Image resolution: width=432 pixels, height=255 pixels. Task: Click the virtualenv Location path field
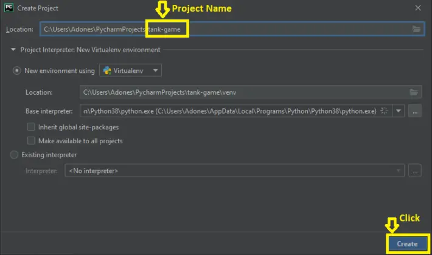(x=250, y=92)
